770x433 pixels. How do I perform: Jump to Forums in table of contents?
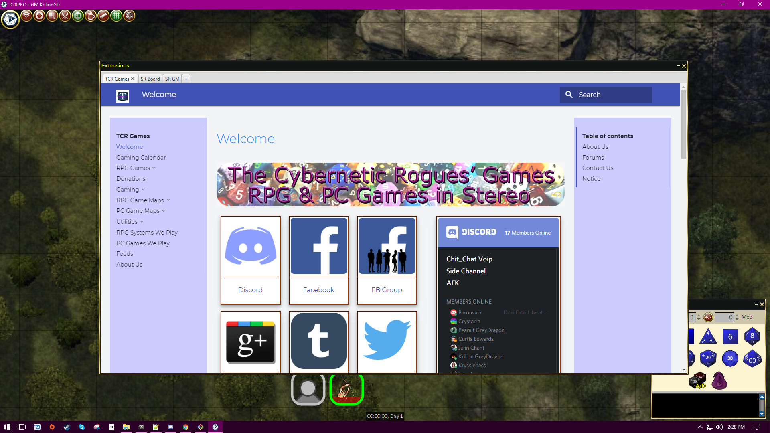coord(593,158)
